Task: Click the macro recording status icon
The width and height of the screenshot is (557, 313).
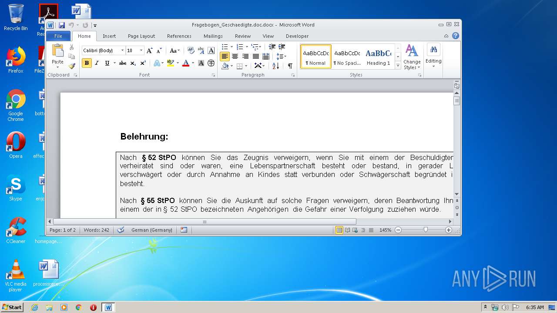Action: (184, 230)
